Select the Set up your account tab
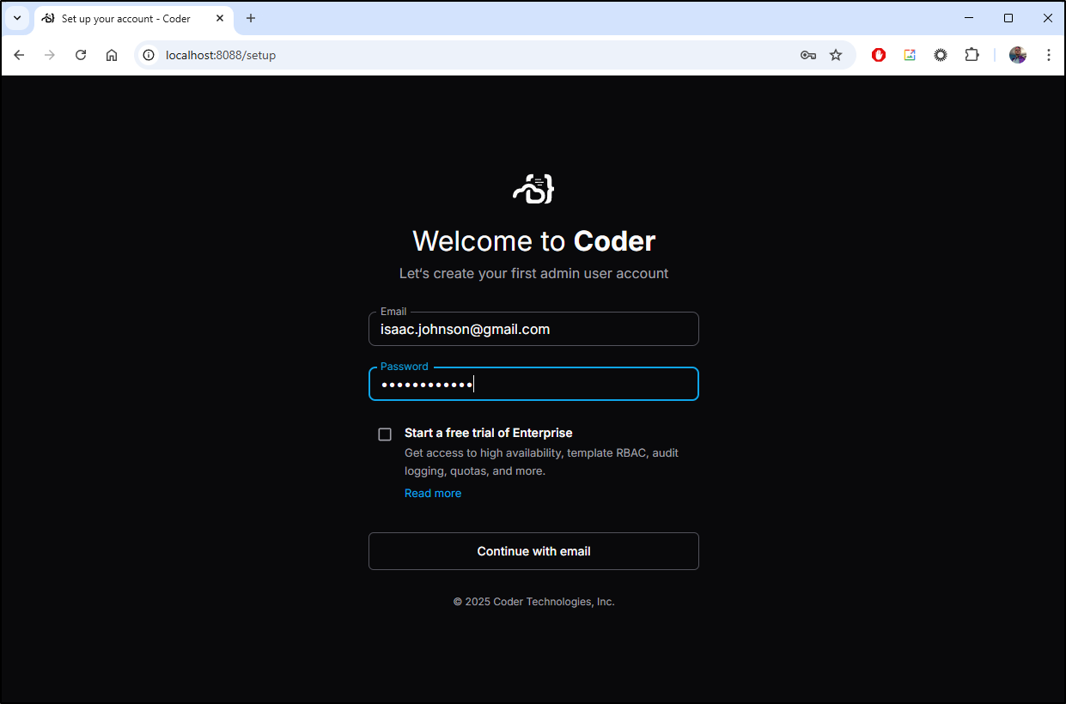Viewport: 1066px width, 704px height. tap(134, 18)
